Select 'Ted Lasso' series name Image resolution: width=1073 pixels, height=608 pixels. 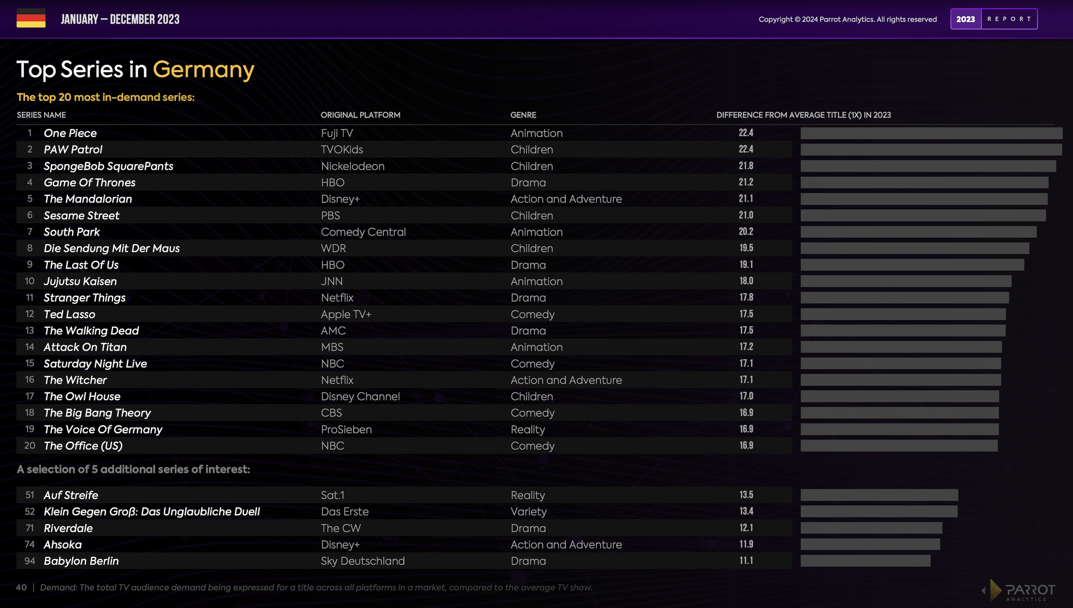(x=69, y=314)
